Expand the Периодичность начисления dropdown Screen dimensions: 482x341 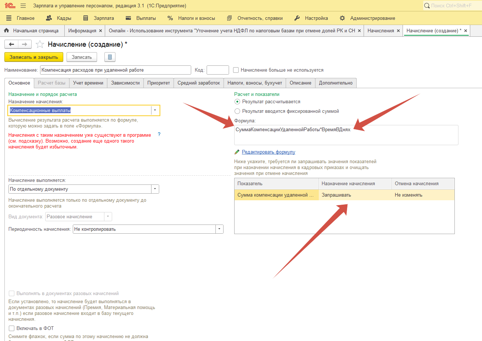click(x=219, y=229)
